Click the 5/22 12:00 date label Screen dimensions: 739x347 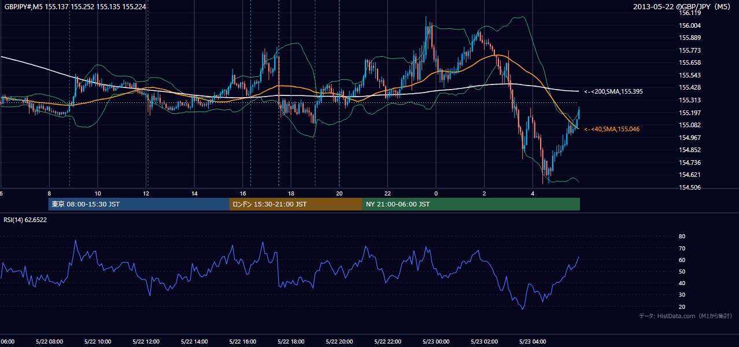(146, 341)
